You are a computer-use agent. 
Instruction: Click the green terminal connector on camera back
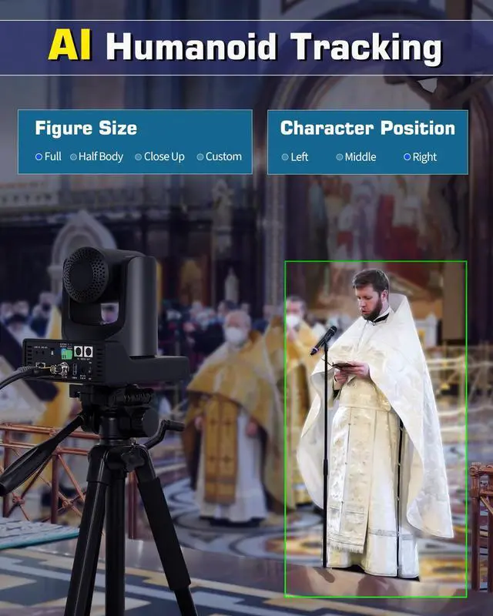coord(66,353)
